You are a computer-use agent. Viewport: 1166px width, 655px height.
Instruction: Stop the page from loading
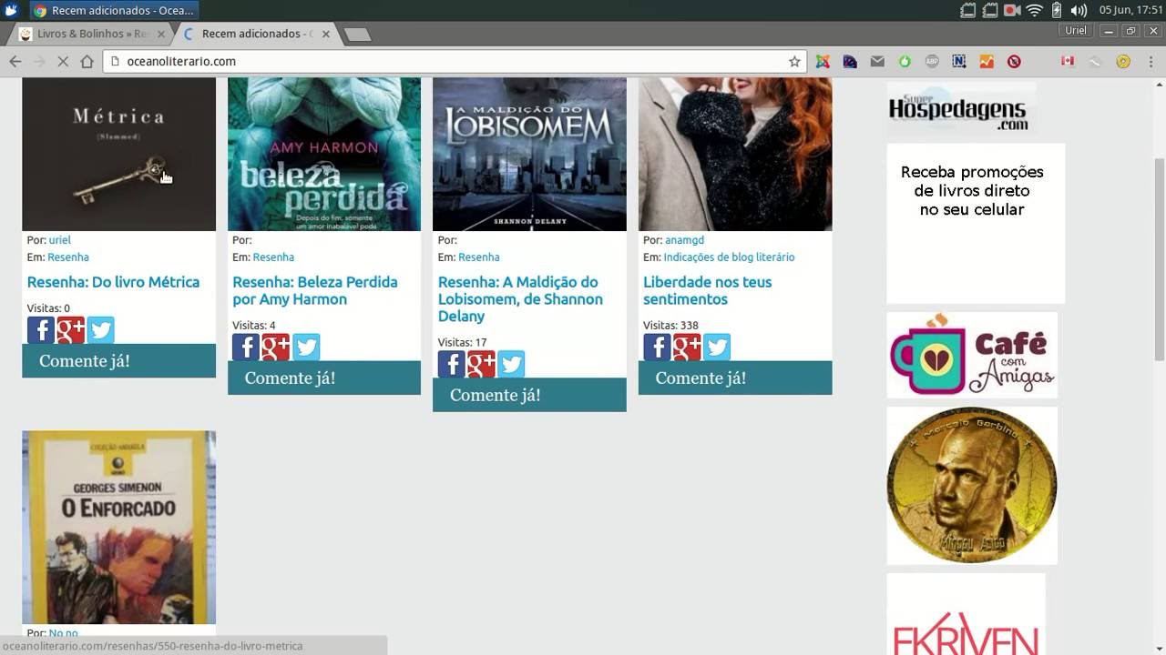(x=63, y=61)
